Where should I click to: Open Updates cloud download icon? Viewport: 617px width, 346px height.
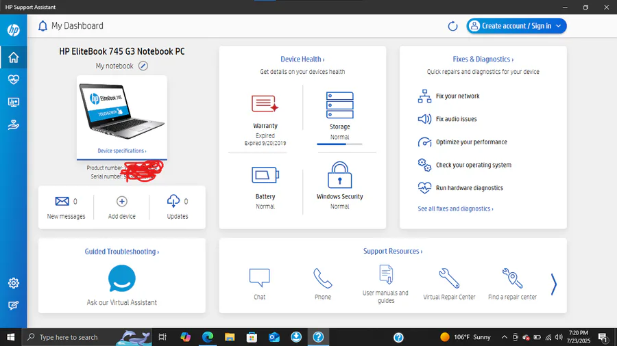tap(173, 201)
